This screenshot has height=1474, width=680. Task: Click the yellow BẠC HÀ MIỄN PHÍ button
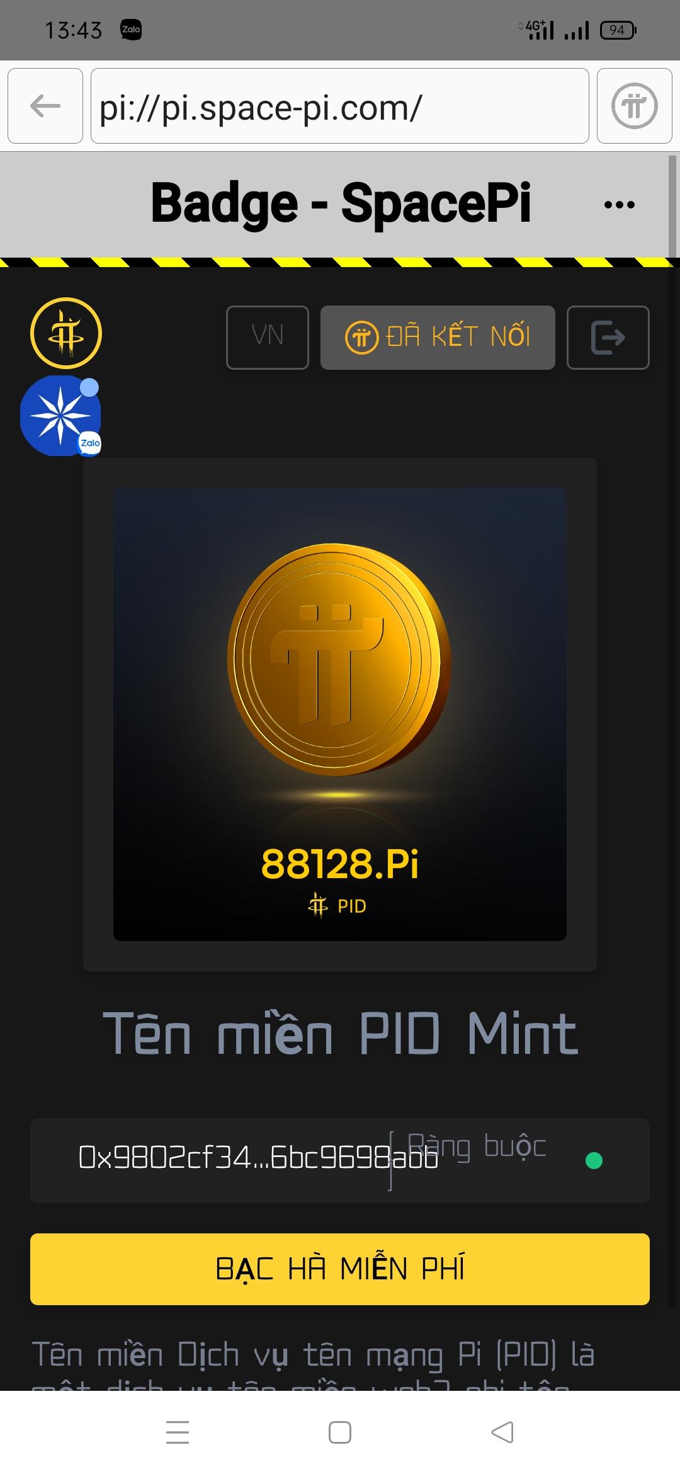coord(340,1269)
